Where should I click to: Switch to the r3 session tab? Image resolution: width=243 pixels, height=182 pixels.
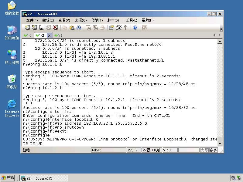click(x=59, y=35)
